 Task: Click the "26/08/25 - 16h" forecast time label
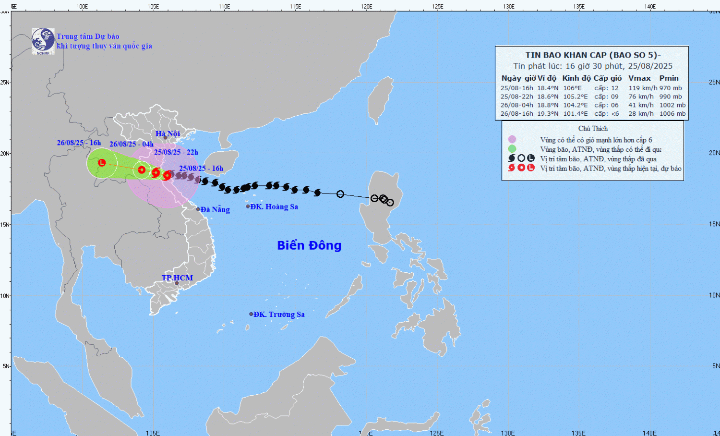coord(79,143)
